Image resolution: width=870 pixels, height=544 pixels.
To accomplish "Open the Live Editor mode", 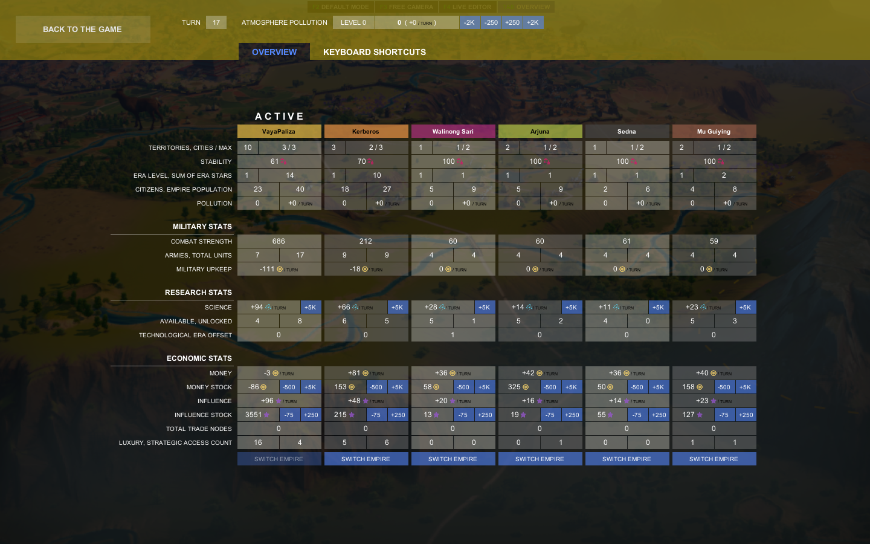I will click(x=467, y=7).
